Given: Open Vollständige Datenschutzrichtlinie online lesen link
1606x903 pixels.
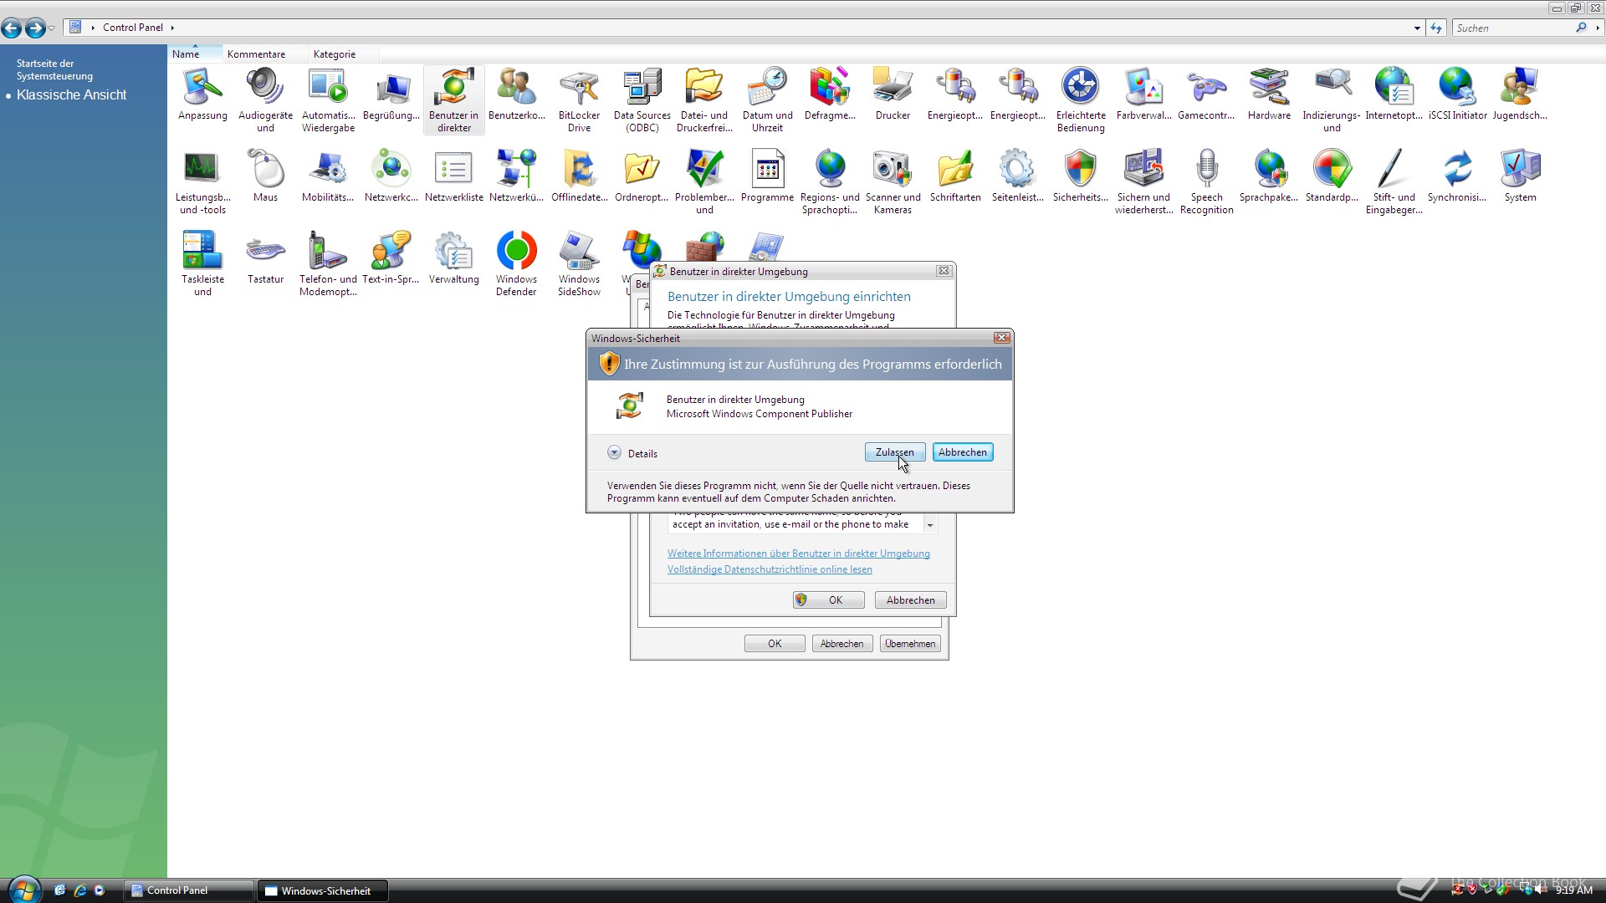Looking at the screenshot, I should 770,569.
